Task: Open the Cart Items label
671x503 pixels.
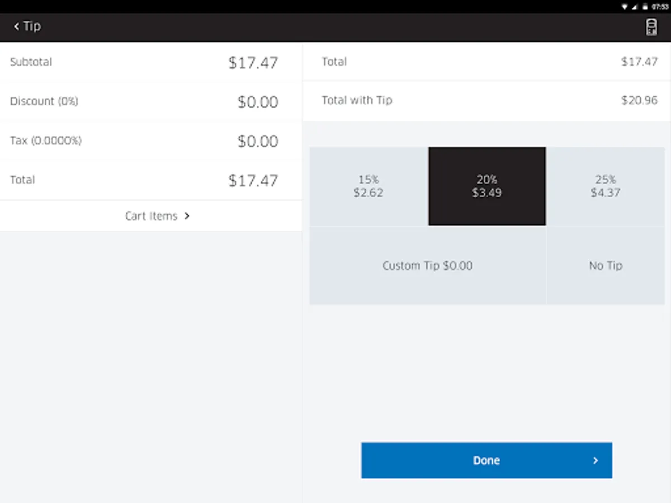Action: (151, 216)
